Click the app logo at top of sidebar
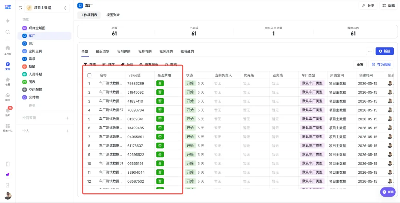 click(x=8, y=7)
